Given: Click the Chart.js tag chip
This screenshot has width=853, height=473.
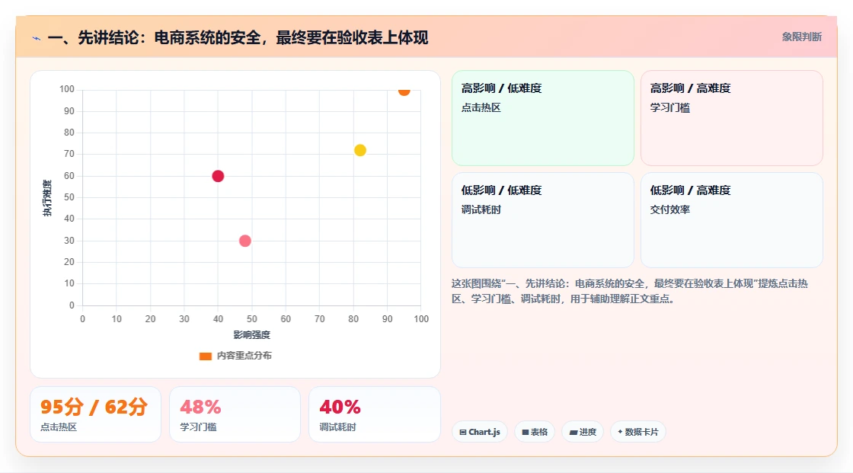Looking at the screenshot, I should click(x=480, y=432).
